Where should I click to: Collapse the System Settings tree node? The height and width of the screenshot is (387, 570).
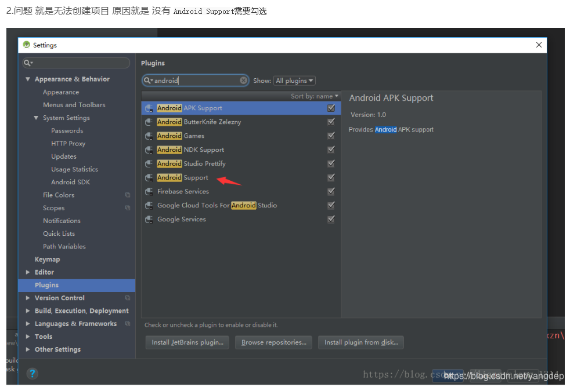[36, 118]
